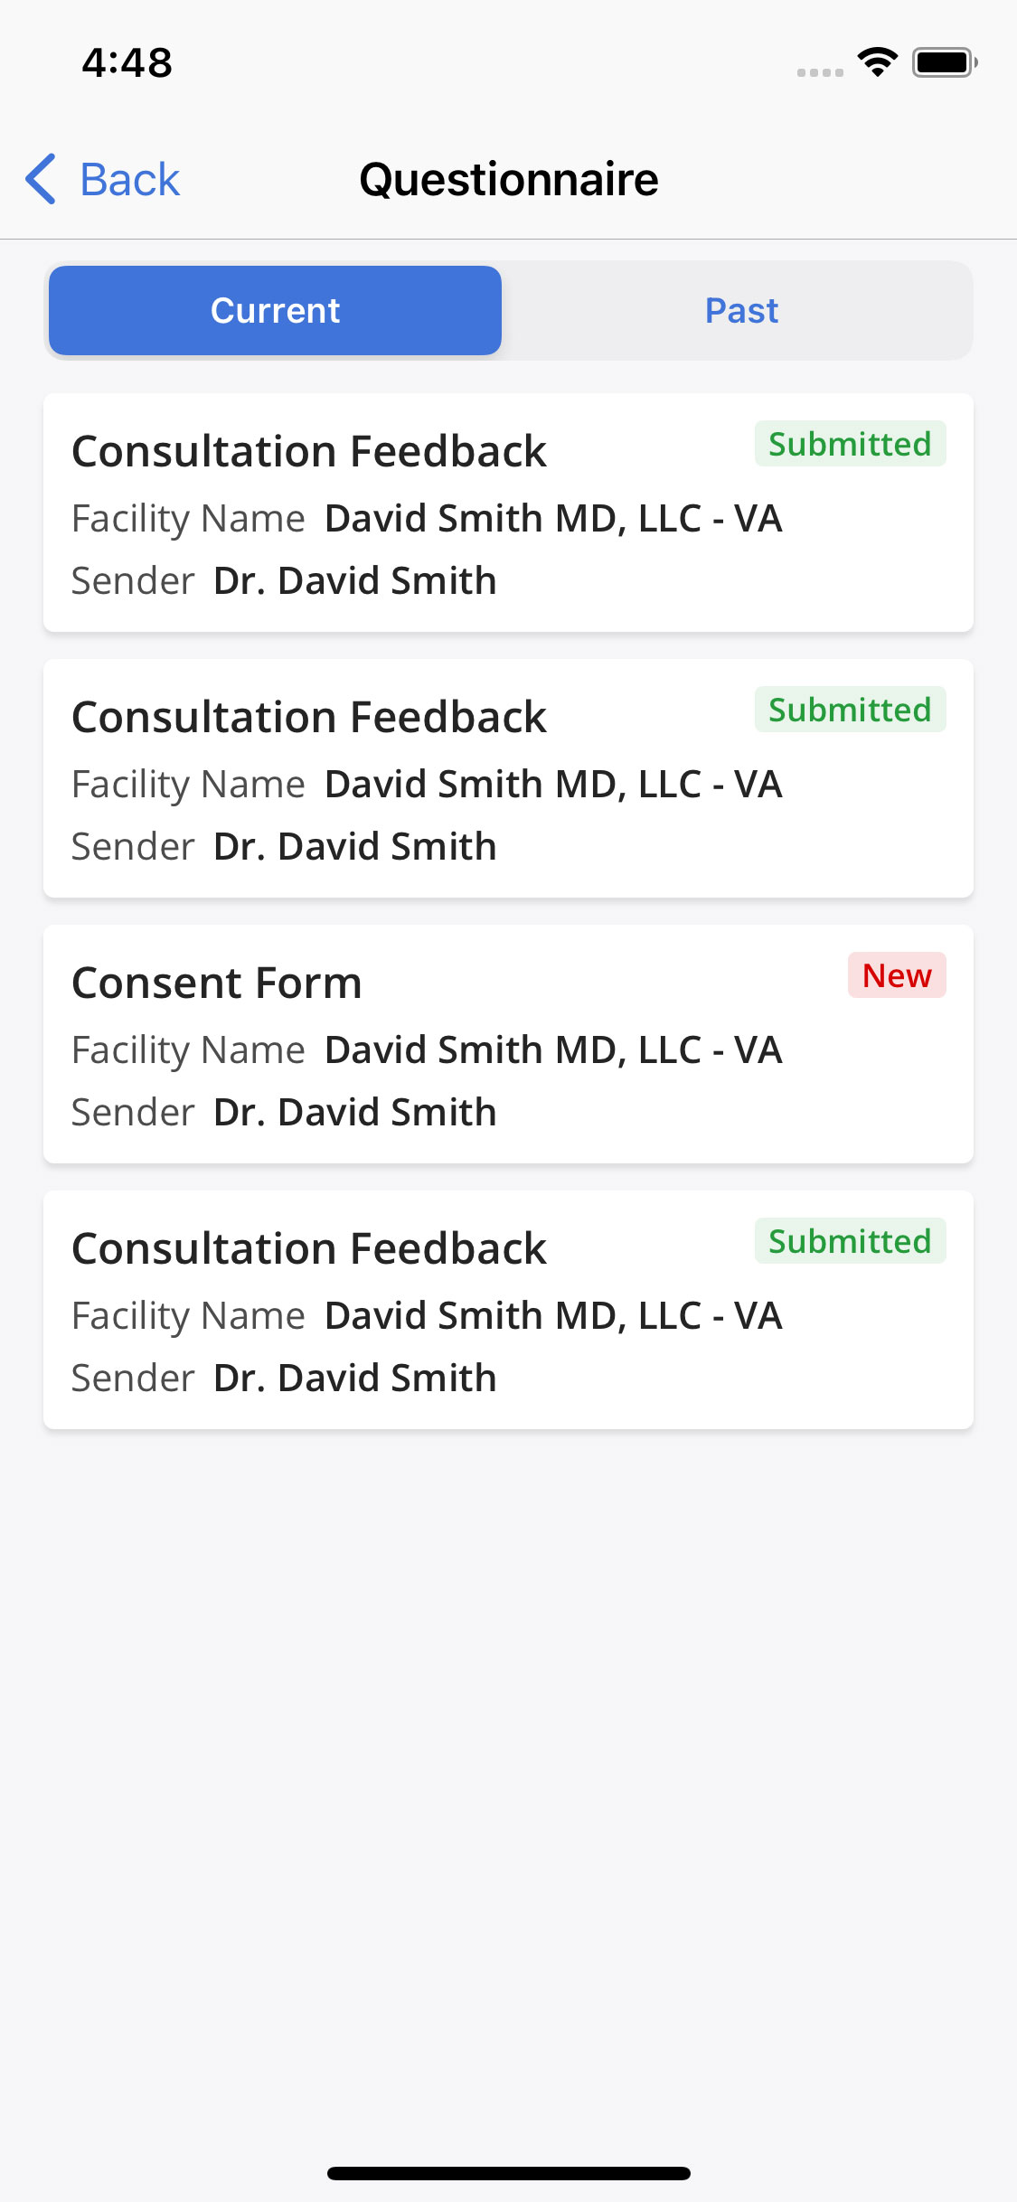The height and width of the screenshot is (2202, 1017).
Task: Tap Consent Form facility name text
Action: click(552, 1049)
